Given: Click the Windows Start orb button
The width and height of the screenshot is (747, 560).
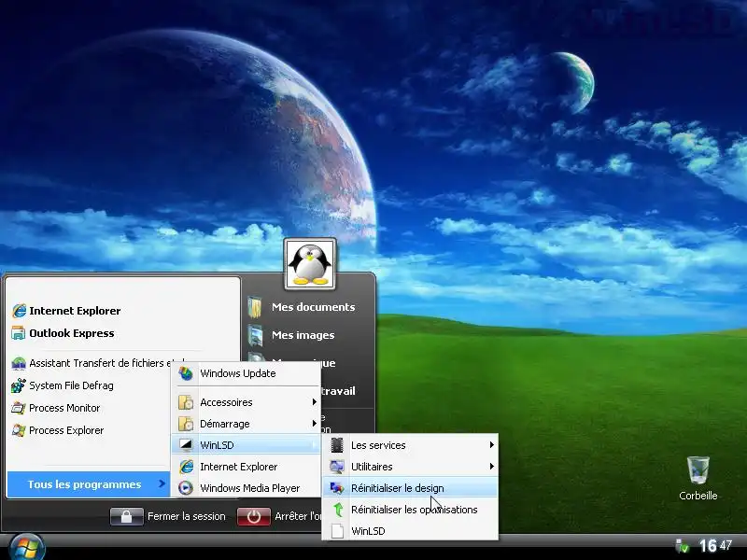Looking at the screenshot, I should coord(27,548).
